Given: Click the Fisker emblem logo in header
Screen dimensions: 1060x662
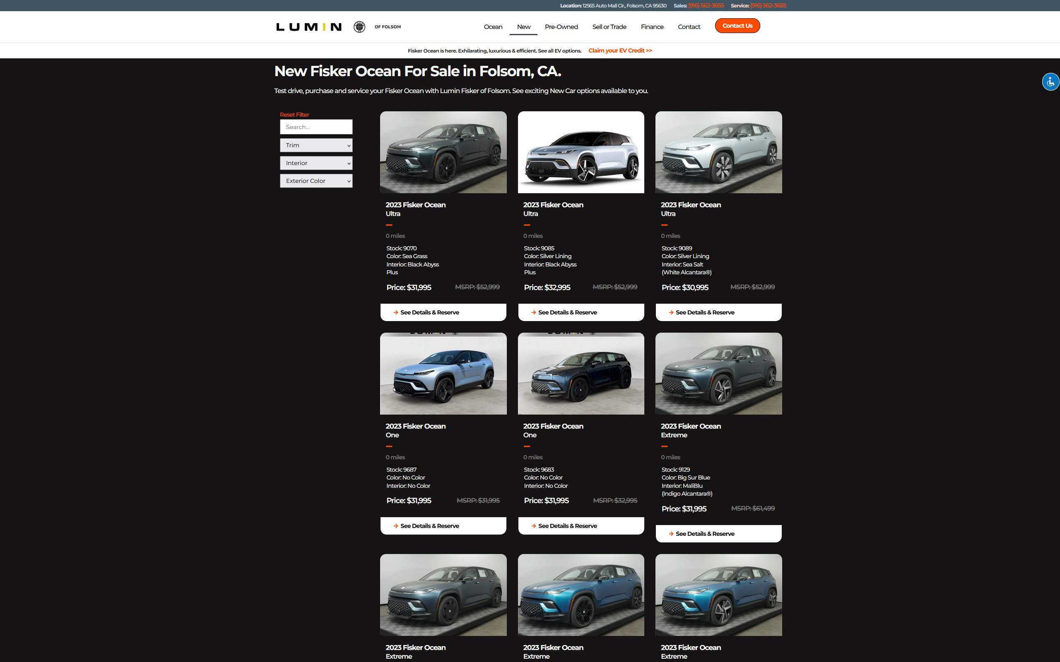Looking at the screenshot, I should pos(359,27).
